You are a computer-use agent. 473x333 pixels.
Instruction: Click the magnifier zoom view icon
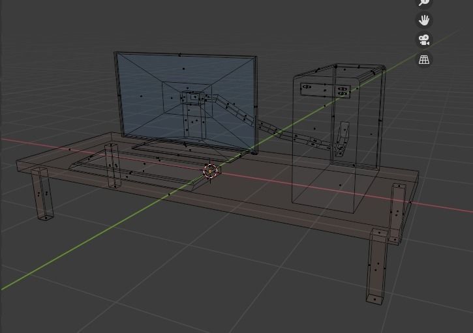pos(424,3)
